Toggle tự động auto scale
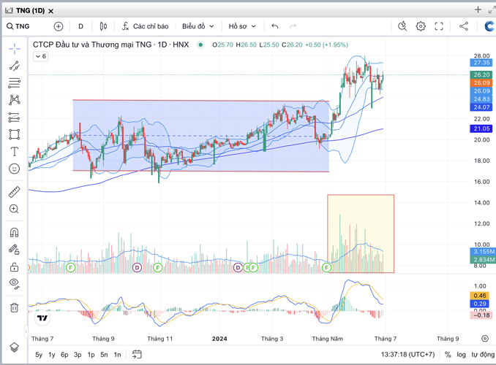This screenshot has width=496, height=365. pos(483,355)
